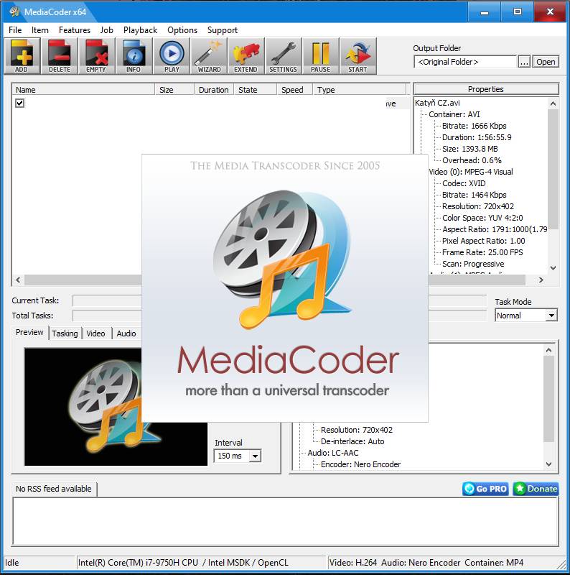Click the No RSS feed available tab

[x=54, y=489]
